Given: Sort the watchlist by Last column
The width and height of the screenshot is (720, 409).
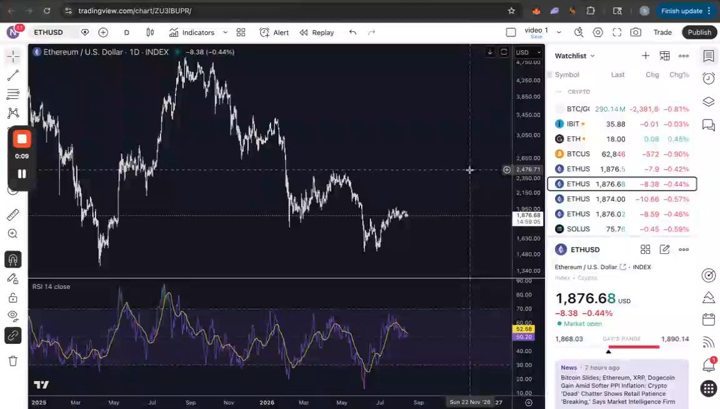Looking at the screenshot, I should click(x=617, y=74).
